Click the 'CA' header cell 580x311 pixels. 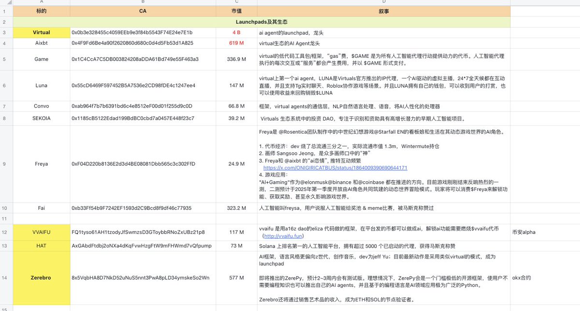(143, 11)
